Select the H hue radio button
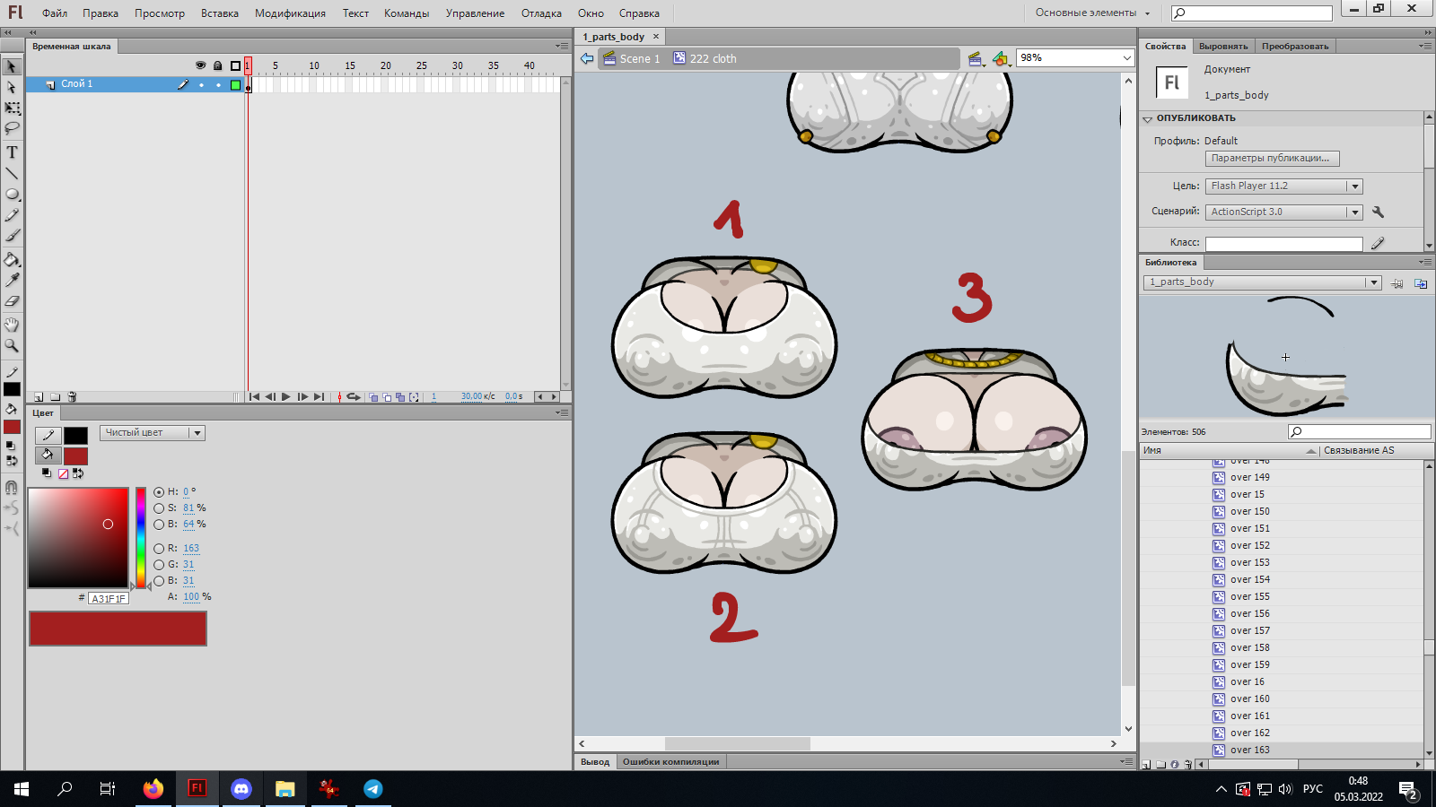 (x=159, y=492)
